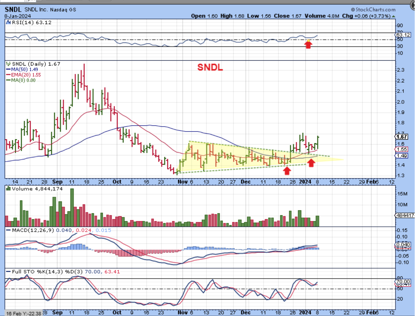Click the 'Close 1.67' header value

(x=288, y=16)
